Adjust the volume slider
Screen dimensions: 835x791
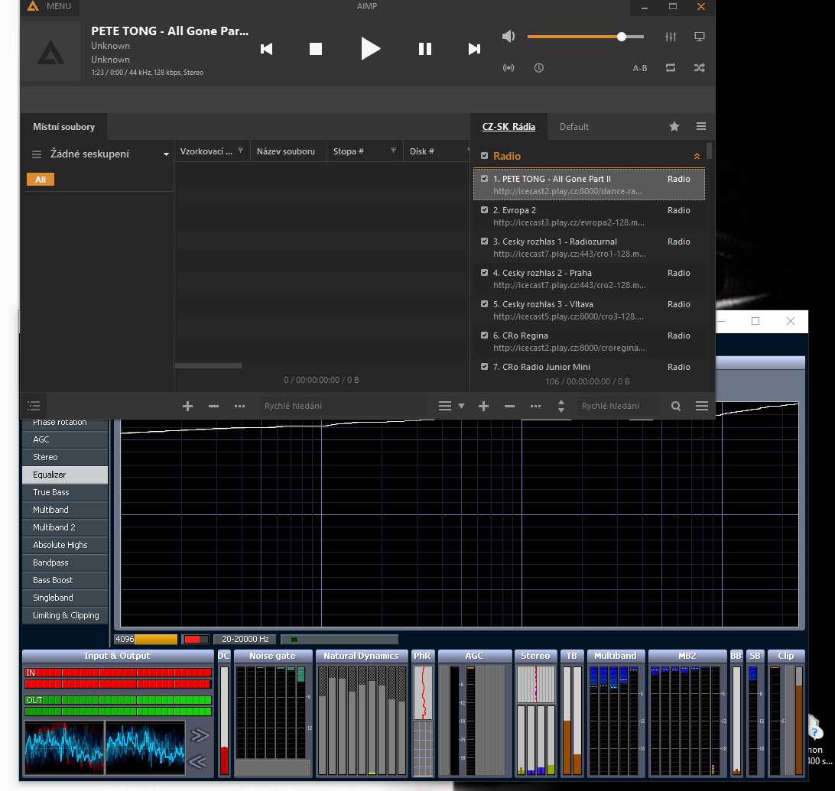point(585,37)
